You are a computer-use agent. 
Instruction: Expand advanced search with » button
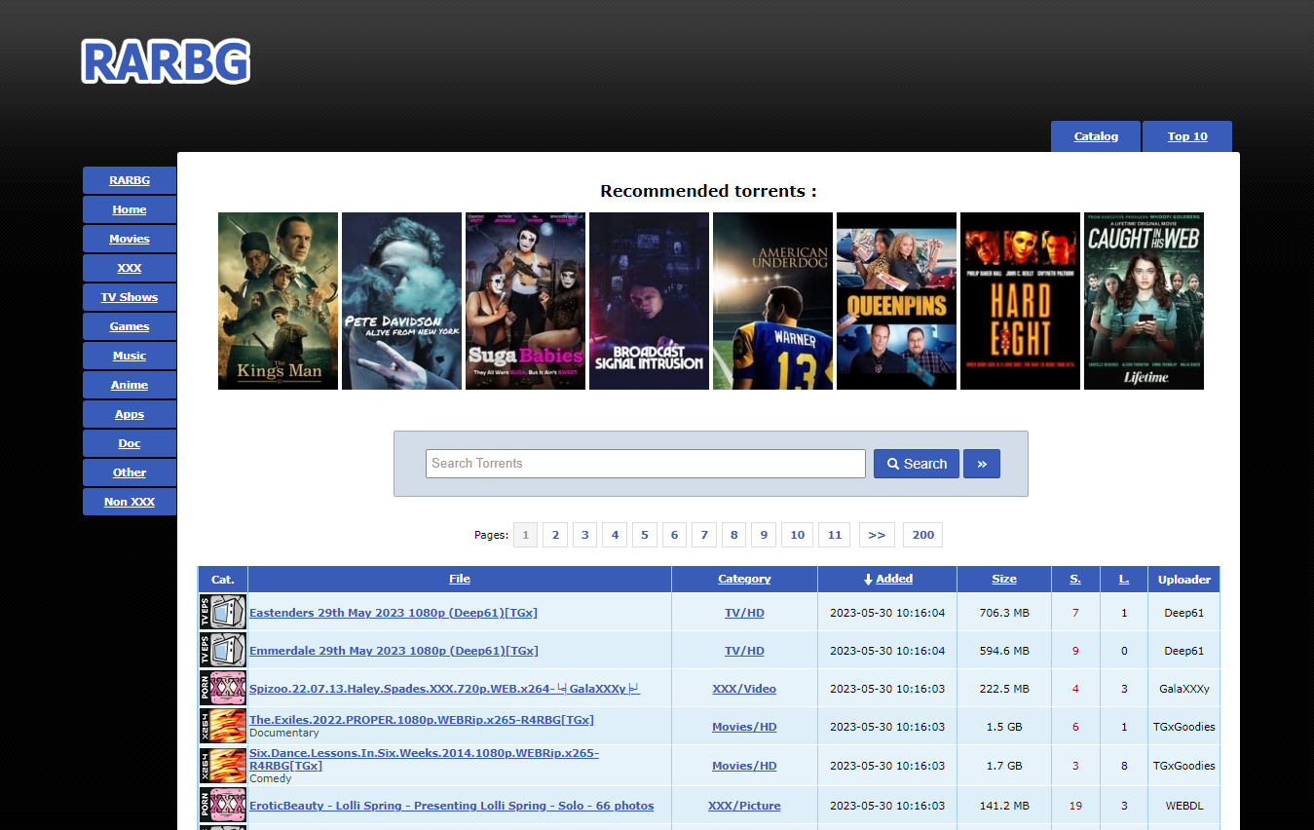(982, 464)
